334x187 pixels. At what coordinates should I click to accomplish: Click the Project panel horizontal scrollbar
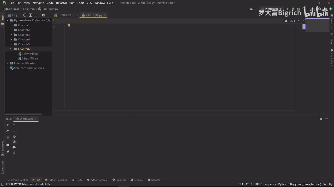click(23, 114)
